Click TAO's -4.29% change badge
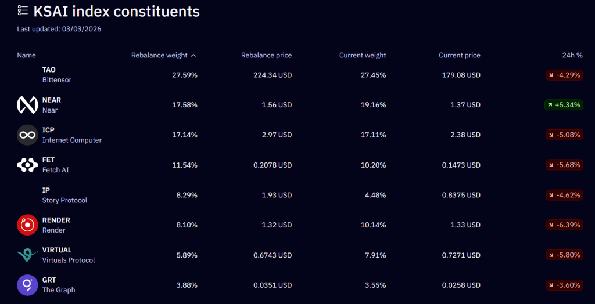The image size is (595, 304). pyautogui.click(x=564, y=75)
